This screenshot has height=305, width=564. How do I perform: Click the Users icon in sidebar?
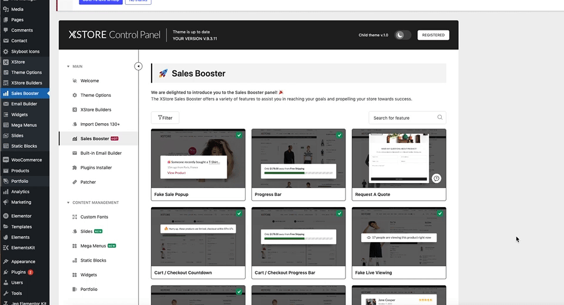click(x=6, y=283)
